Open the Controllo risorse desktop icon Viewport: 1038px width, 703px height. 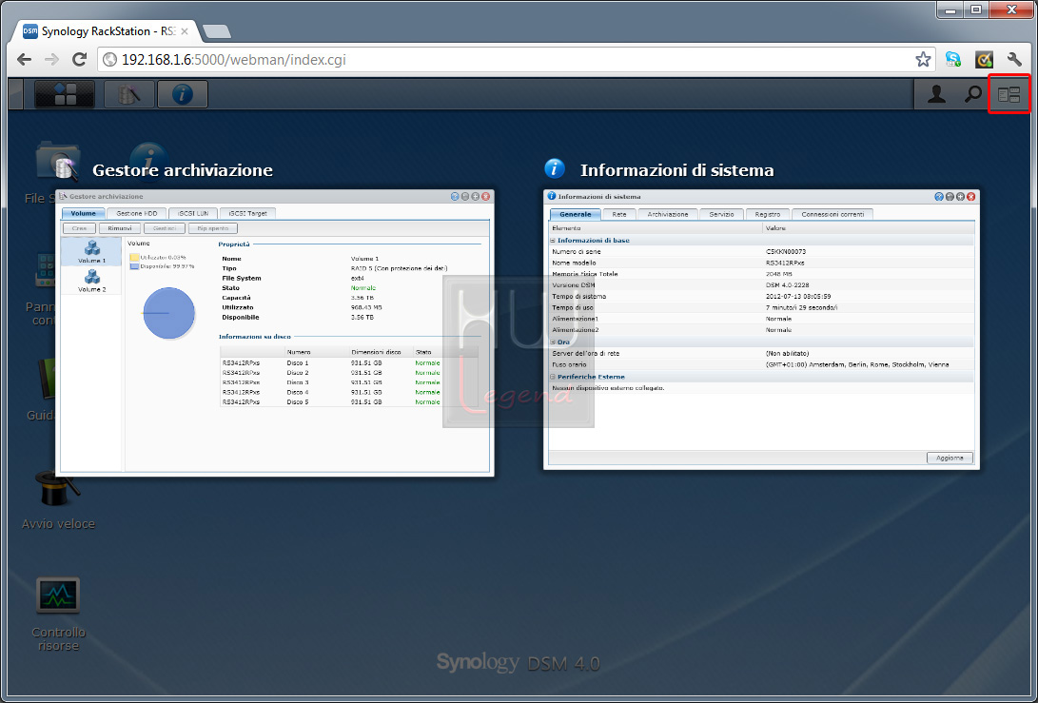pos(58,615)
